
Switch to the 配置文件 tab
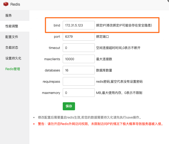pyautogui.click(x=15, y=37)
